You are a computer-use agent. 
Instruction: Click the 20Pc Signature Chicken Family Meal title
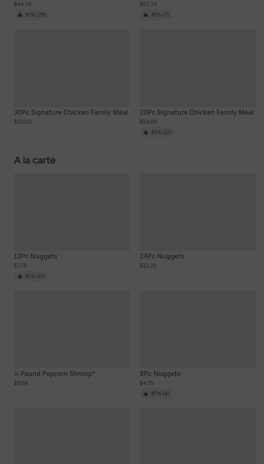click(197, 112)
